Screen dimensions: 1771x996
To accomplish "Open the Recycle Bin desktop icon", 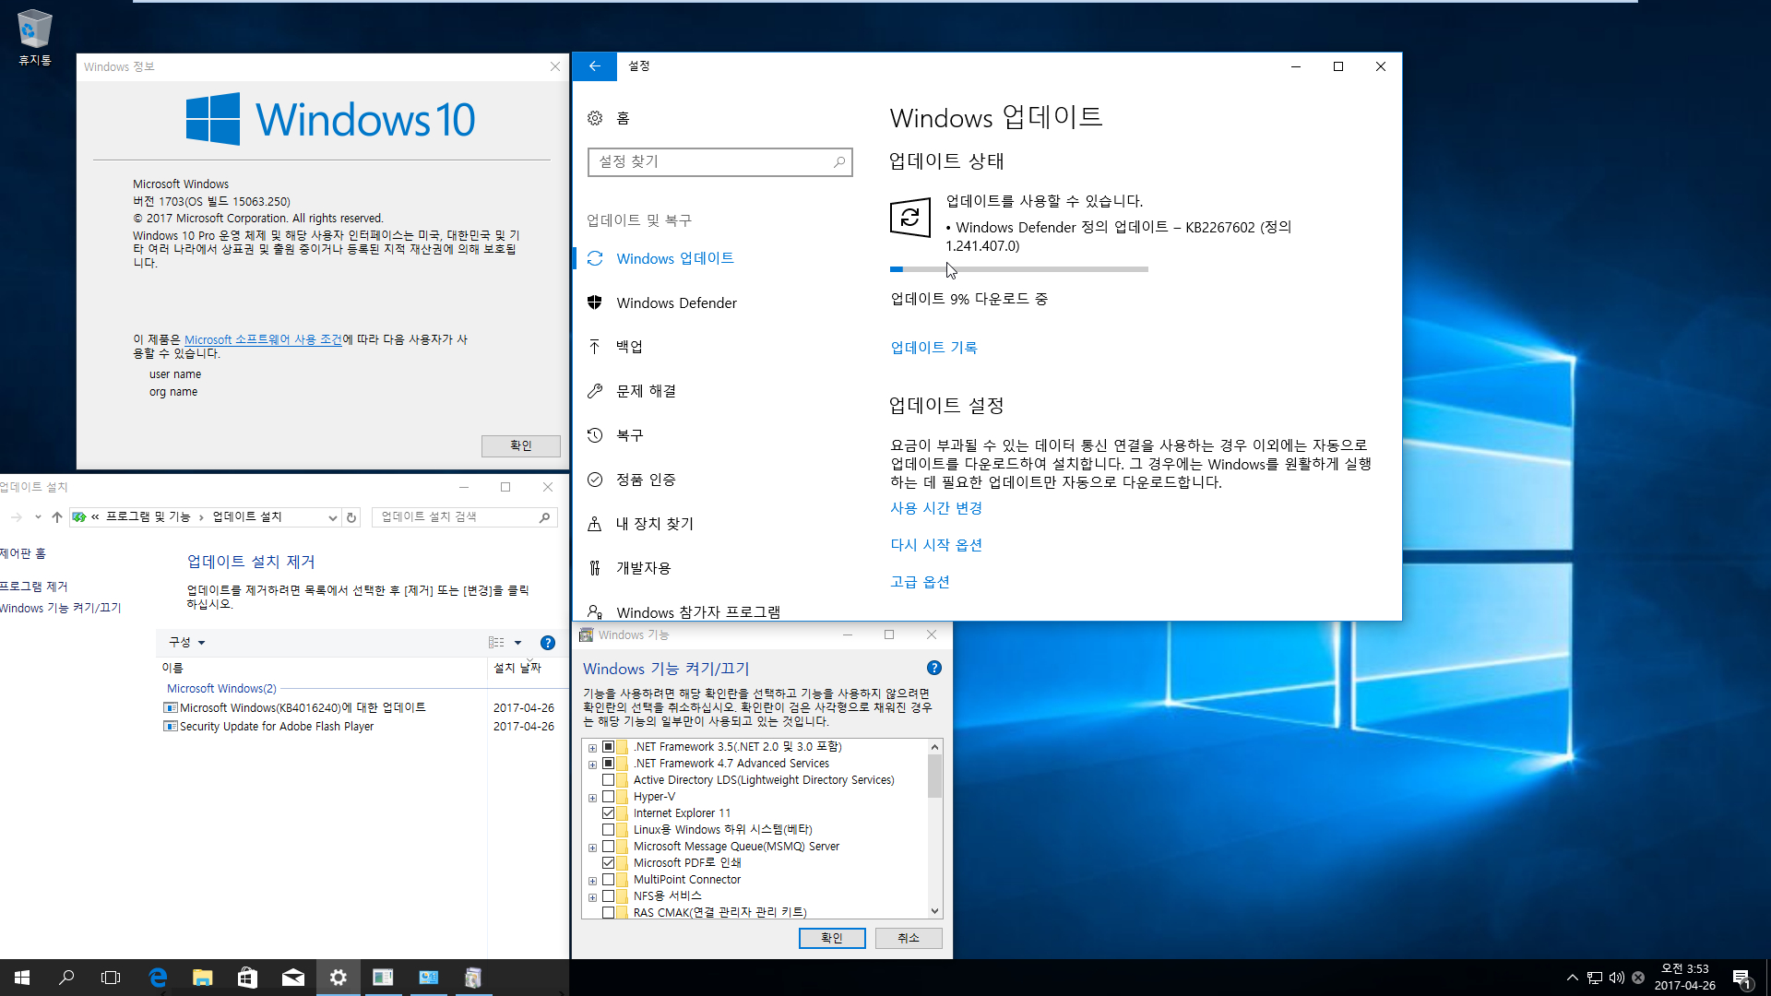I will [34, 37].
